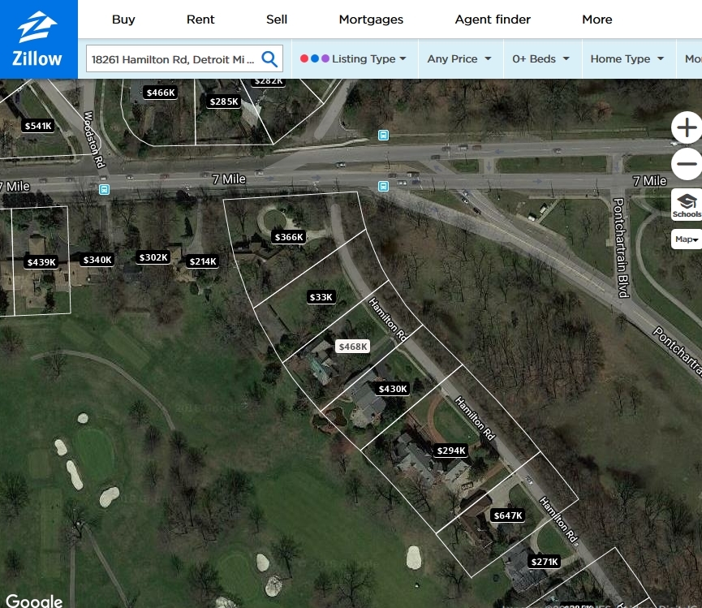Open the Mortgages menu
The width and height of the screenshot is (702, 608).
click(x=371, y=19)
